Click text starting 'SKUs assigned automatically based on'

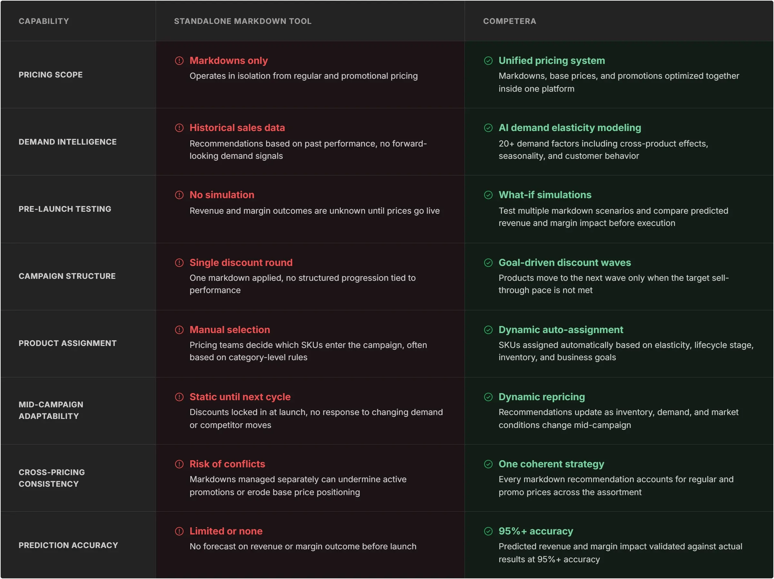tap(626, 351)
